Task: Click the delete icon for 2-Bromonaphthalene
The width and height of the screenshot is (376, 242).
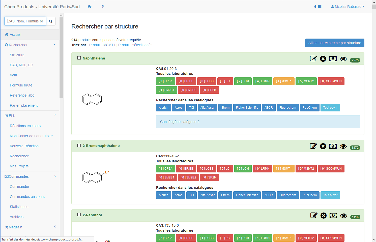Action: click(x=323, y=146)
